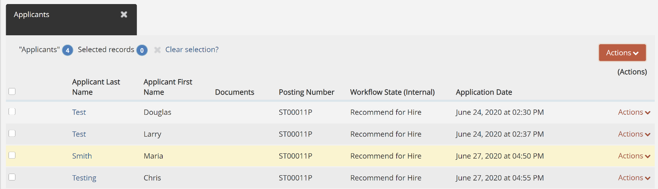Open the Testing last name link
Screen dimensions: 658x189
pos(84,178)
